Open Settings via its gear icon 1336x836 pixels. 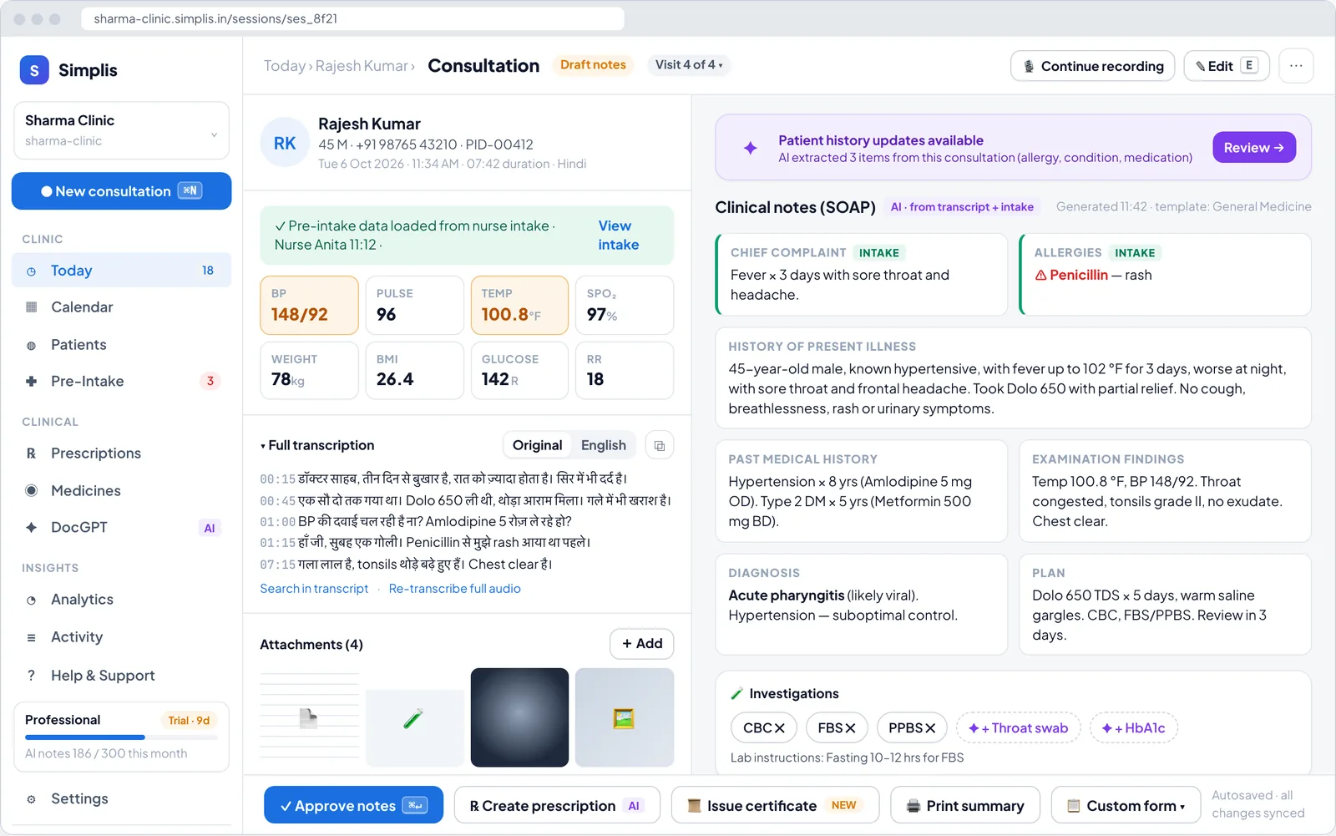tap(31, 799)
